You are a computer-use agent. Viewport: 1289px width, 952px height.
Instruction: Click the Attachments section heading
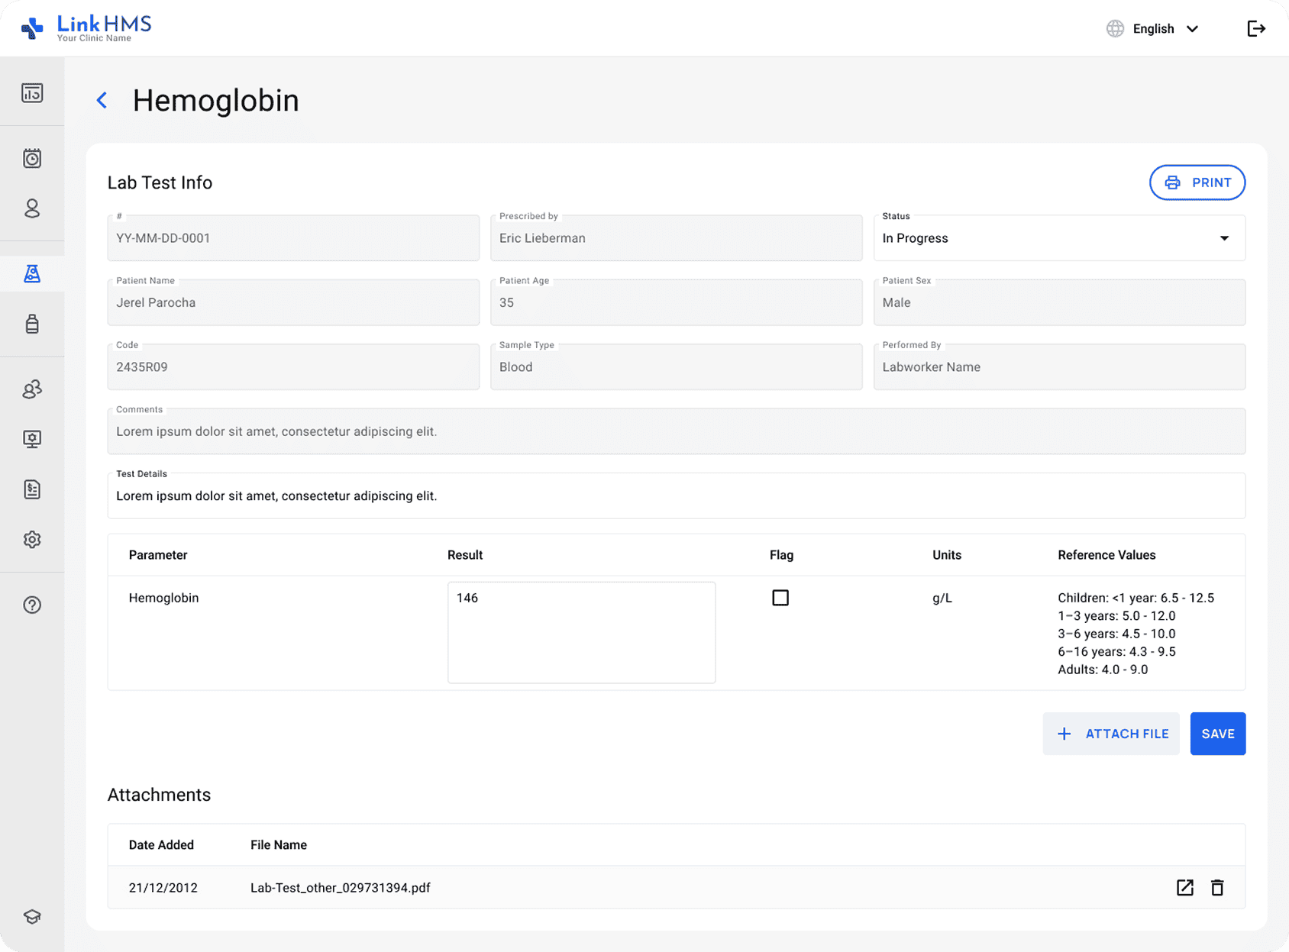[x=159, y=795]
